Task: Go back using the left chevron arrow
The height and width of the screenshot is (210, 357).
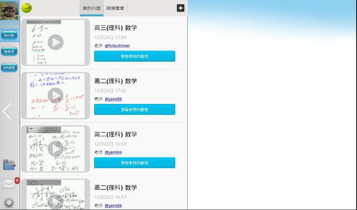Action: coord(6,111)
